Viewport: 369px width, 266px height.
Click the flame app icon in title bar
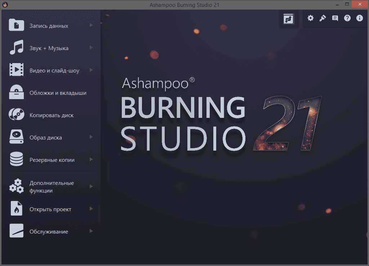[x=5, y=5]
